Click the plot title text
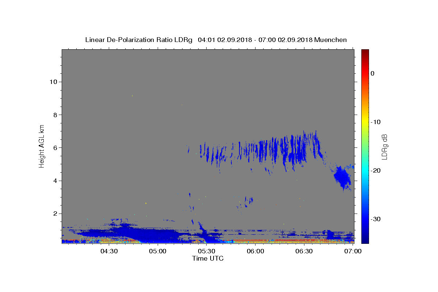The height and width of the screenshot is (292, 438). coord(216,40)
